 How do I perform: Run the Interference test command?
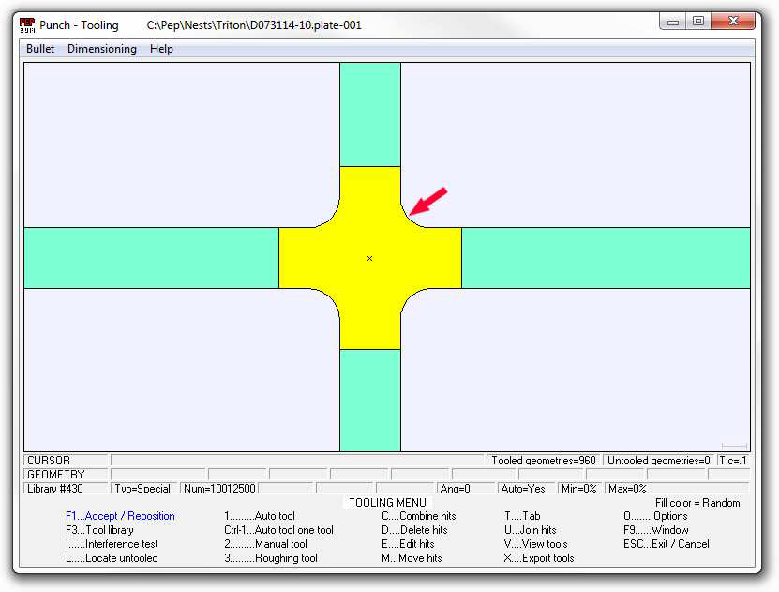click(x=112, y=544)
